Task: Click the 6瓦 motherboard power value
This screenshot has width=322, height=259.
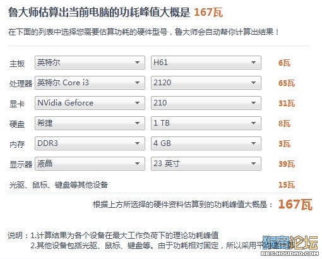Action: click(284, 63)
